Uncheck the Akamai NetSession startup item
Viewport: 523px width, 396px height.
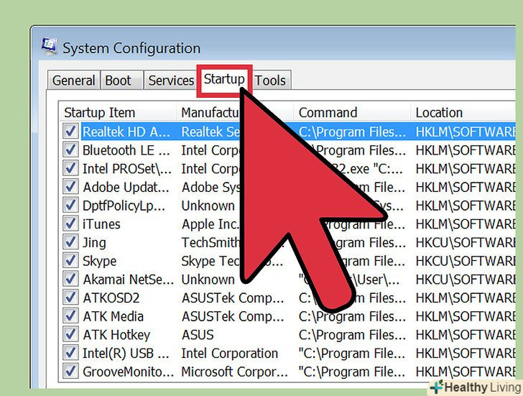click(70, 280)
